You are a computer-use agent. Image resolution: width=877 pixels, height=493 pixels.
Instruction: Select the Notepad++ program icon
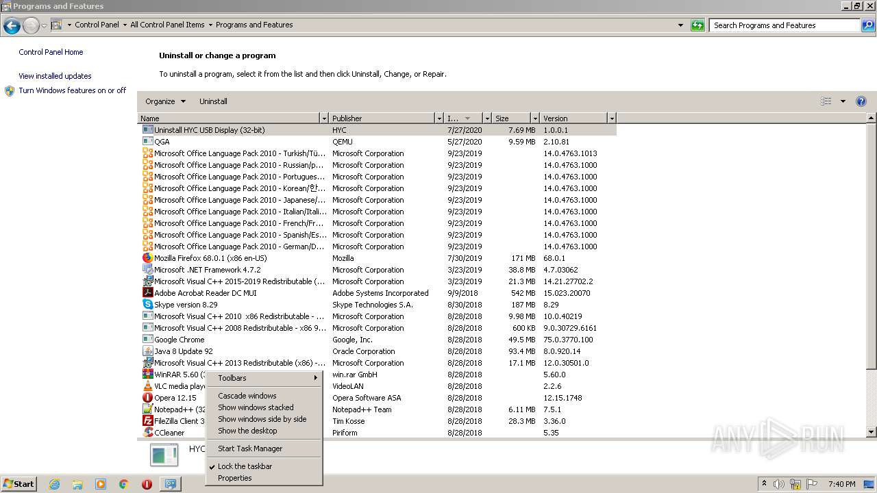tap(147, 409)
